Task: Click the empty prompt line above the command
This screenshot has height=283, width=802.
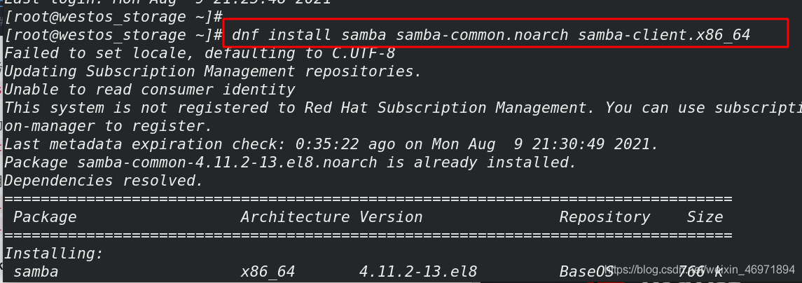Action: pyautogui.click(x=113, y=17)
